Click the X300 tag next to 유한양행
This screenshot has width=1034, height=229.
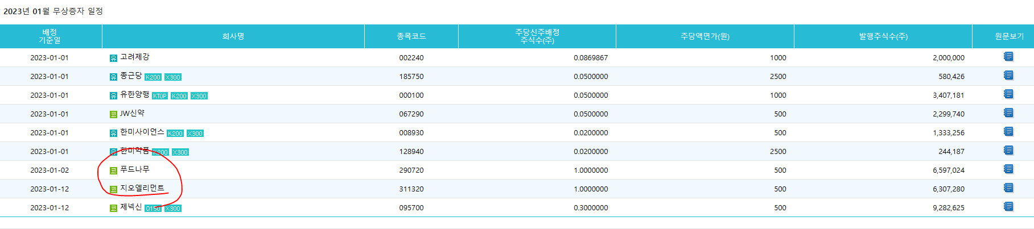tap(199, 96)
